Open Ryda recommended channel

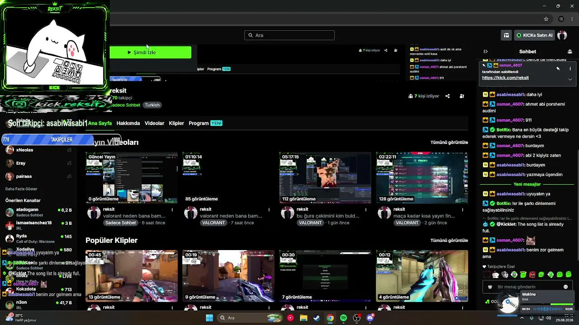click(39, 238)
